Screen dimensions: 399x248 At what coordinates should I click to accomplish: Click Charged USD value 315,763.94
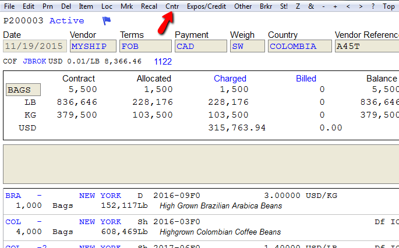pyautogui.click(x=237, y=127)
